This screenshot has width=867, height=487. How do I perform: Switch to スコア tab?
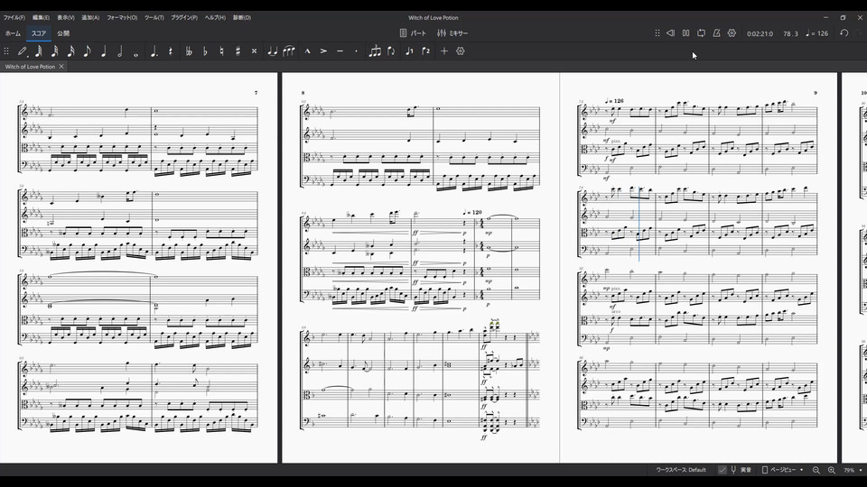[x=39, y=33]
